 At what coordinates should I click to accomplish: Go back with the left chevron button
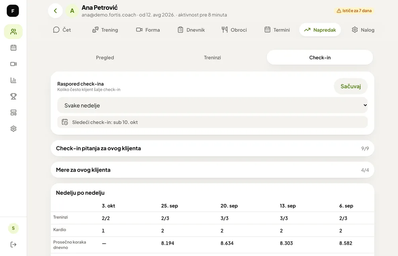[55, 11]
